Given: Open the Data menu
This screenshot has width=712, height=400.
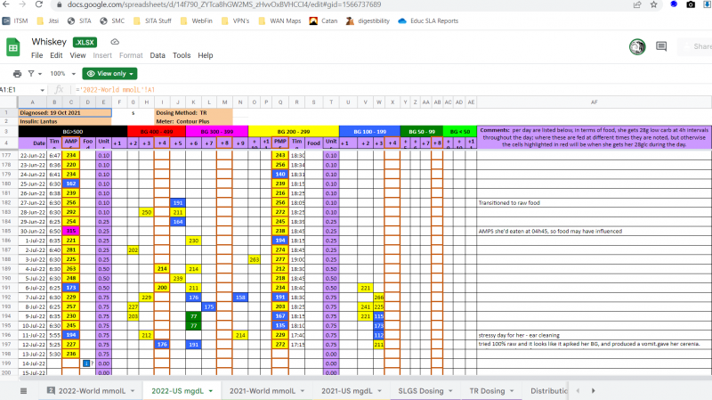Looking at the screenshot, I should click(x=158, y=55).
